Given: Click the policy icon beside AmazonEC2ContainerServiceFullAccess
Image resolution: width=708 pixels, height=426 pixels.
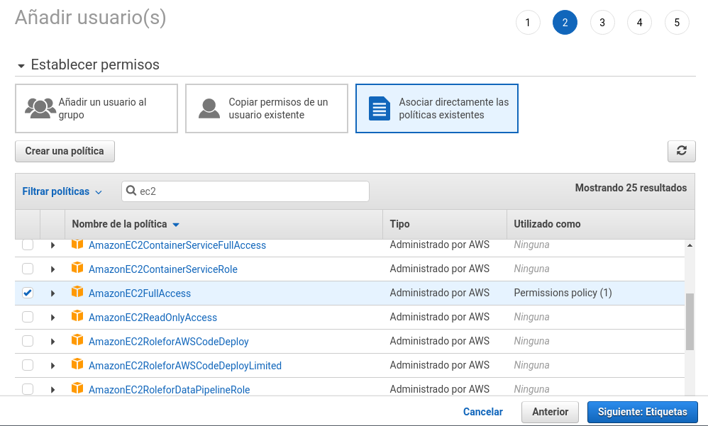Looking at the screenshot, I should click(x=77, y=244).
